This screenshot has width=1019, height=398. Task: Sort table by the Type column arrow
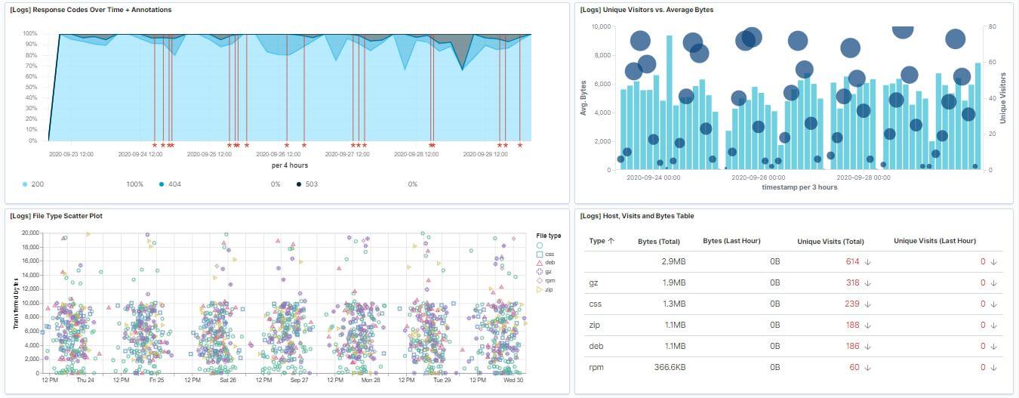coord(611,241)
